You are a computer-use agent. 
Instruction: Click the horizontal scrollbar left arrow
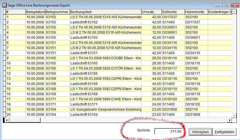pyautogui.click(x=7, y=120)
